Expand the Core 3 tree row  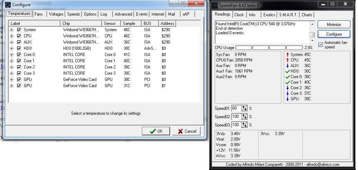pyautogui.click(x=11, y=73)
